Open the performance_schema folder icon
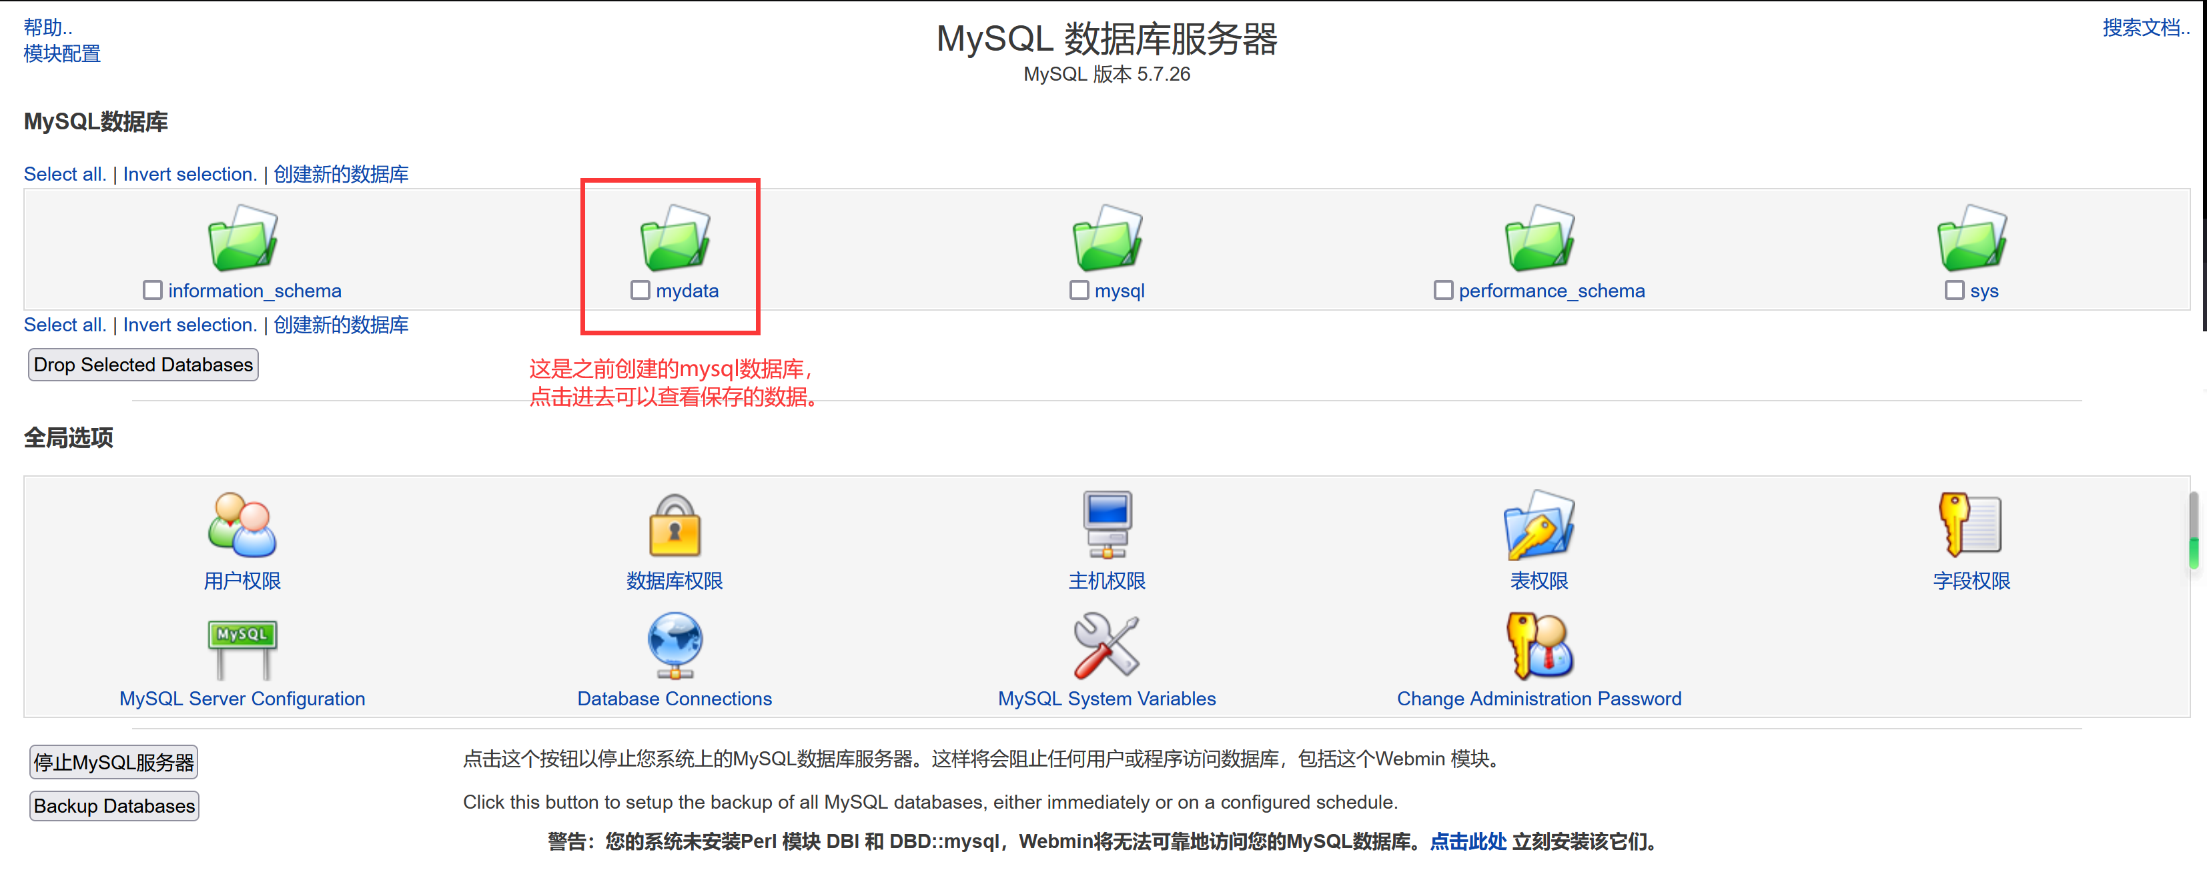Image resolution: width=2207 pixels, height=896 pixels. coord(1538,237)
